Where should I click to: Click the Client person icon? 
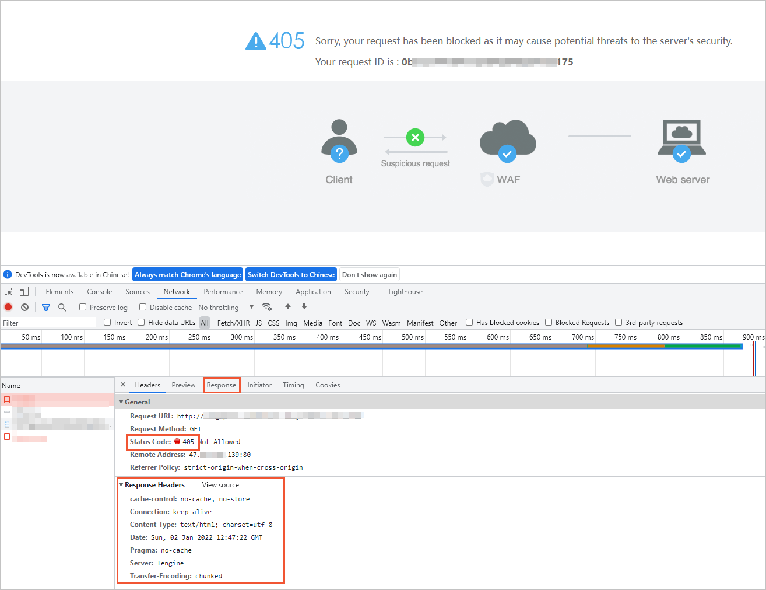tap(339, 141)
